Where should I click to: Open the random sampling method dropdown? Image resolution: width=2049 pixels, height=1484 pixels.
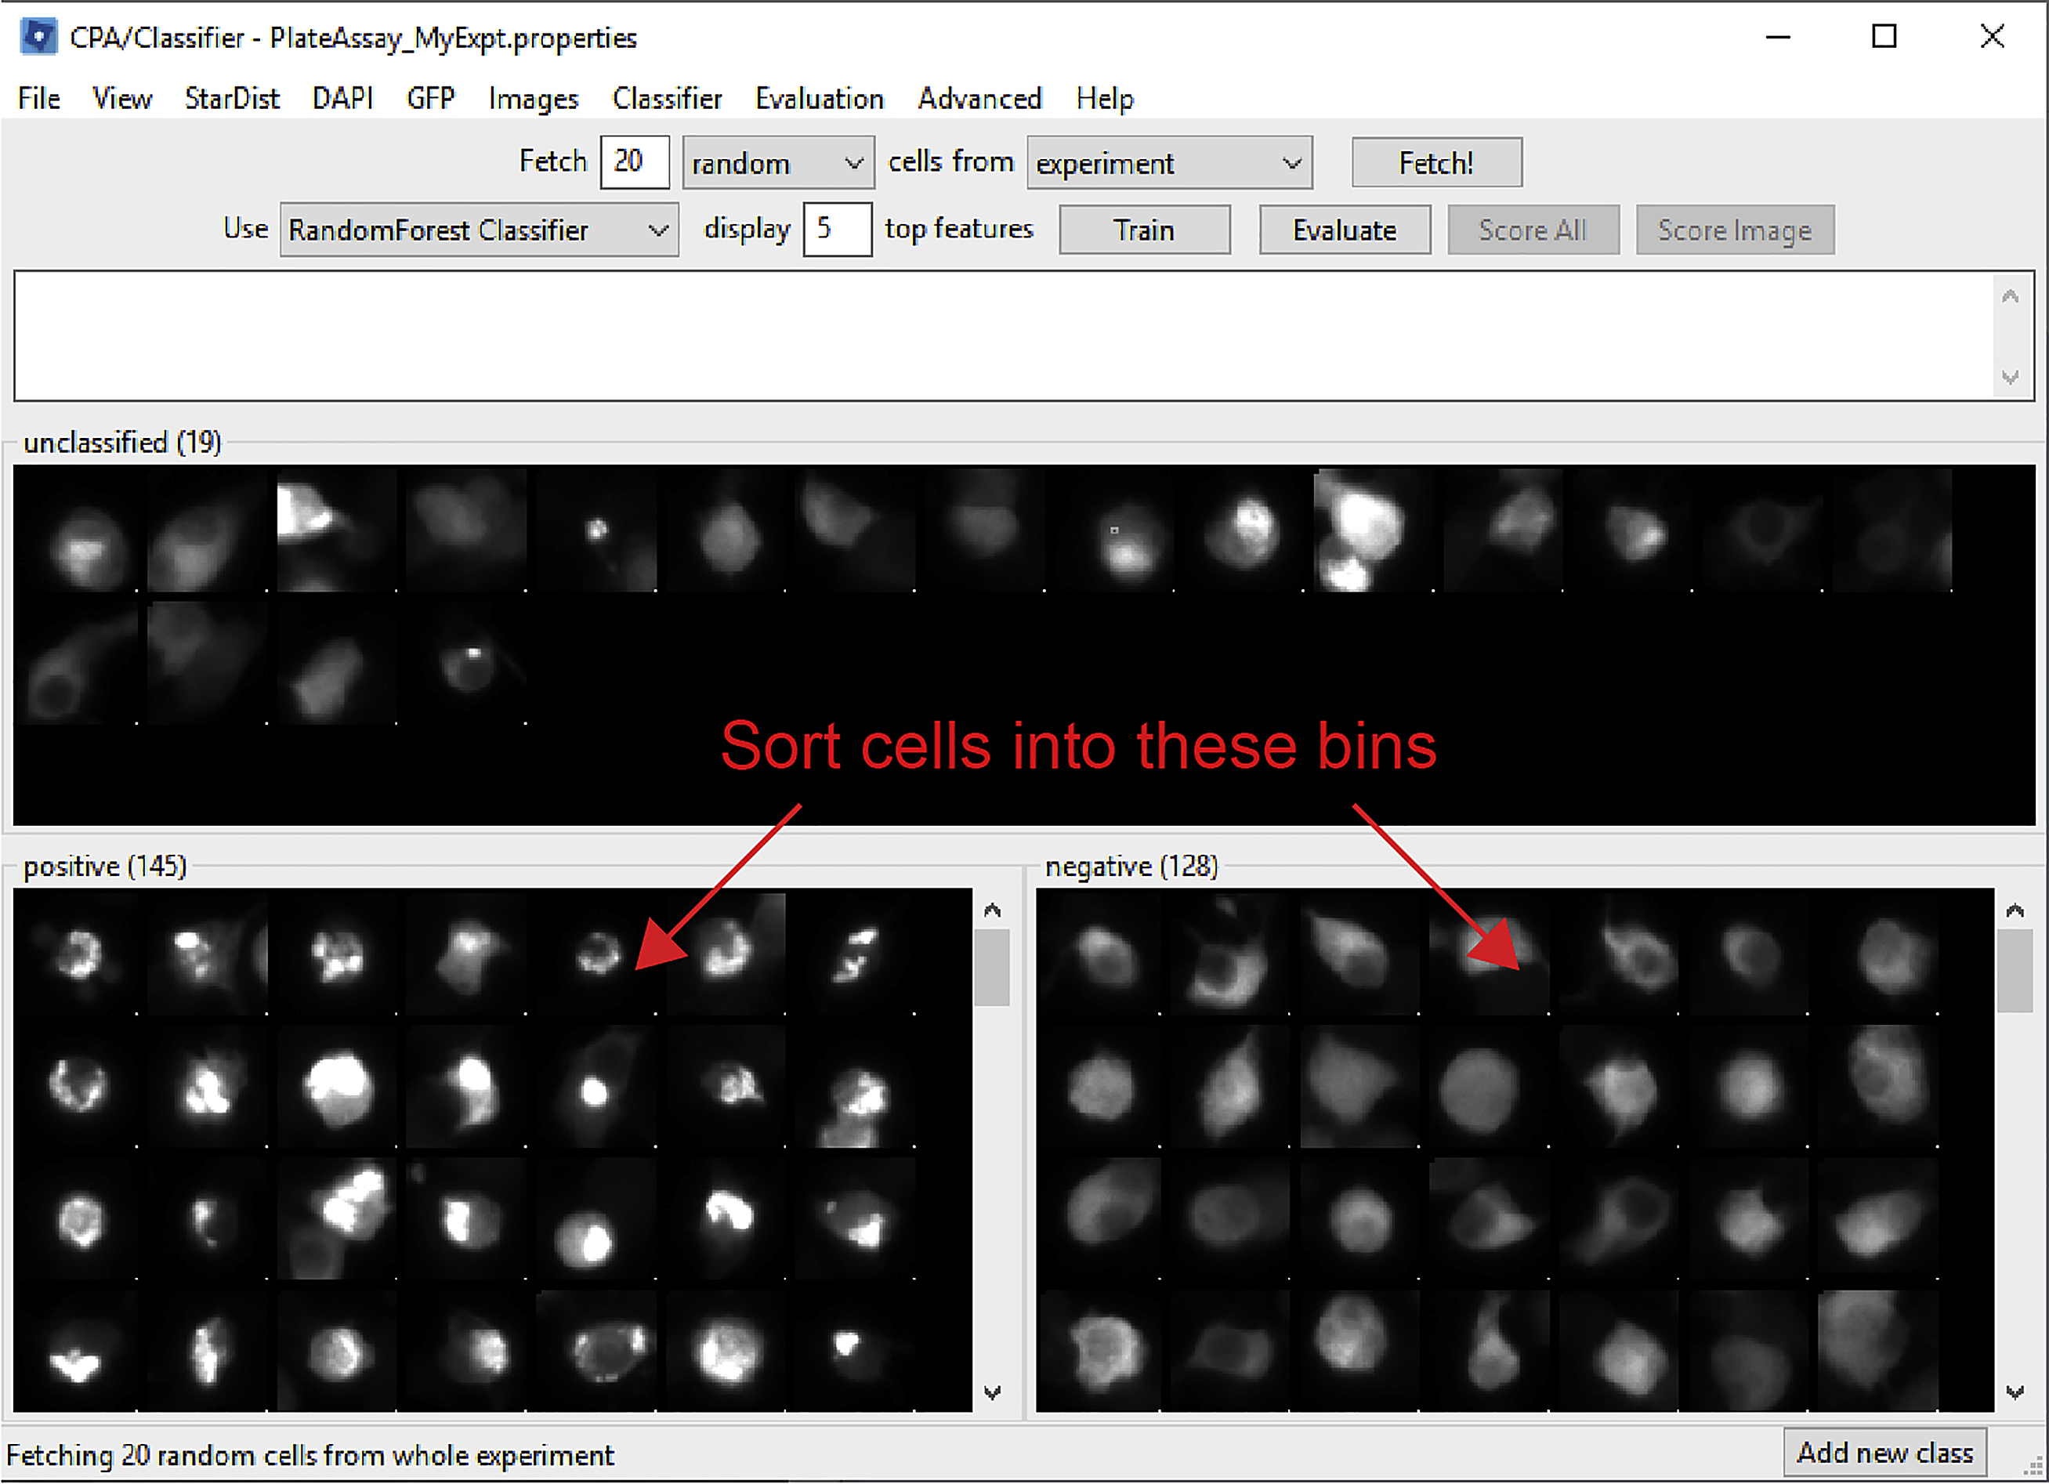coord(778,162)
